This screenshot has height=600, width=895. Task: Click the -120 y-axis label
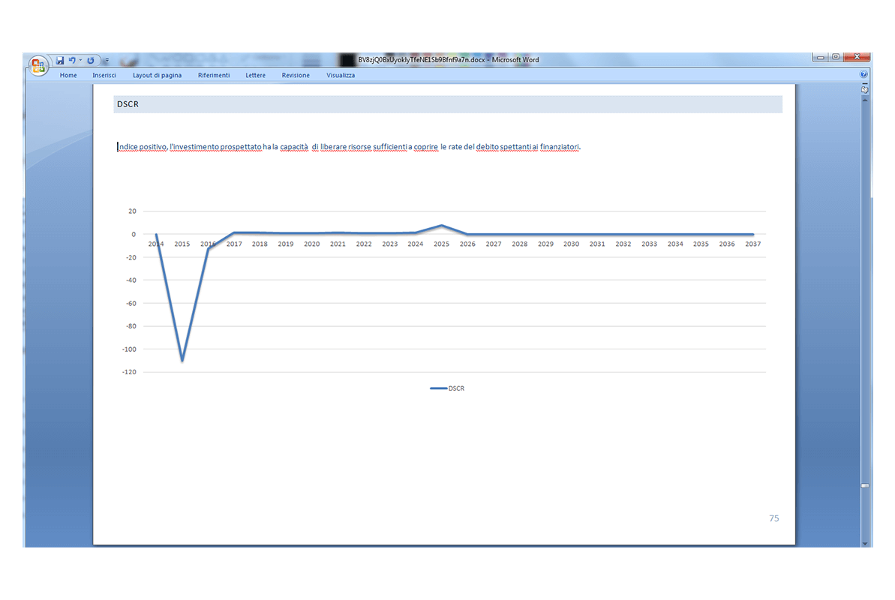point(130,372)
